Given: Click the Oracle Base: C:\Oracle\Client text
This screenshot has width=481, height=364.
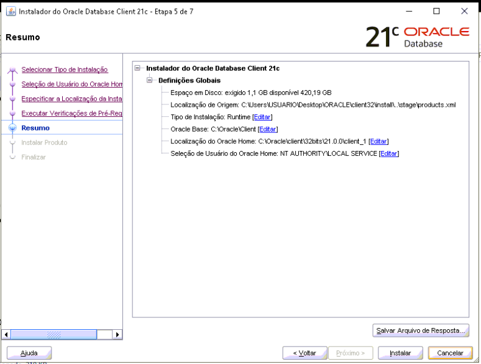Looking at the screenshot, I should pyautogui.click(x=213, y=129).
